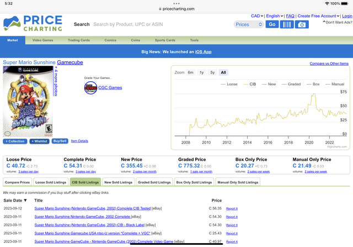Viewport: 353px width, 247px height.
Task: Open the CAD currency dropdown
Action: [x=257, y=16]
